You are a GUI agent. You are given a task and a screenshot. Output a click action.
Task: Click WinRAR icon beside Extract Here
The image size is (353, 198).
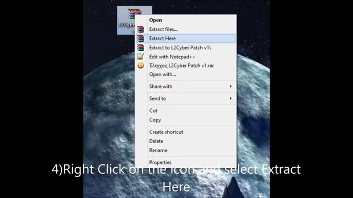point(141,38)
